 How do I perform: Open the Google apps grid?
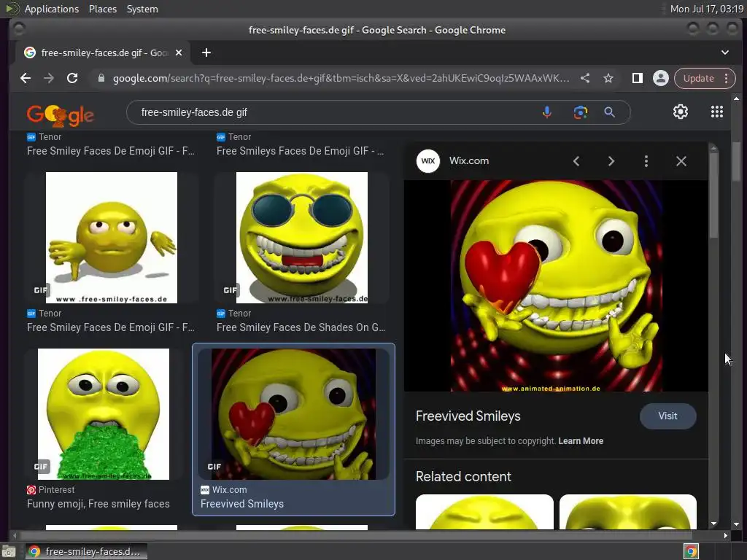coord(717,112)
